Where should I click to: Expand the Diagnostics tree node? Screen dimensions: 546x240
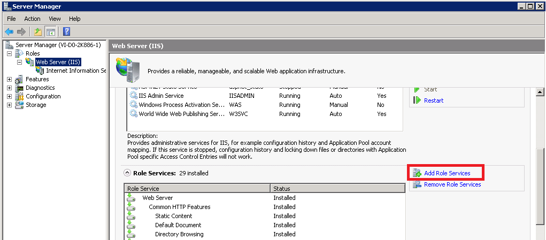click(x=10, y=88)
